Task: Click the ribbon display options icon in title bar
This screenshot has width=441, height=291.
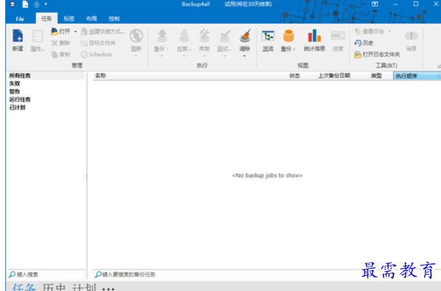Action: (375, 4)
